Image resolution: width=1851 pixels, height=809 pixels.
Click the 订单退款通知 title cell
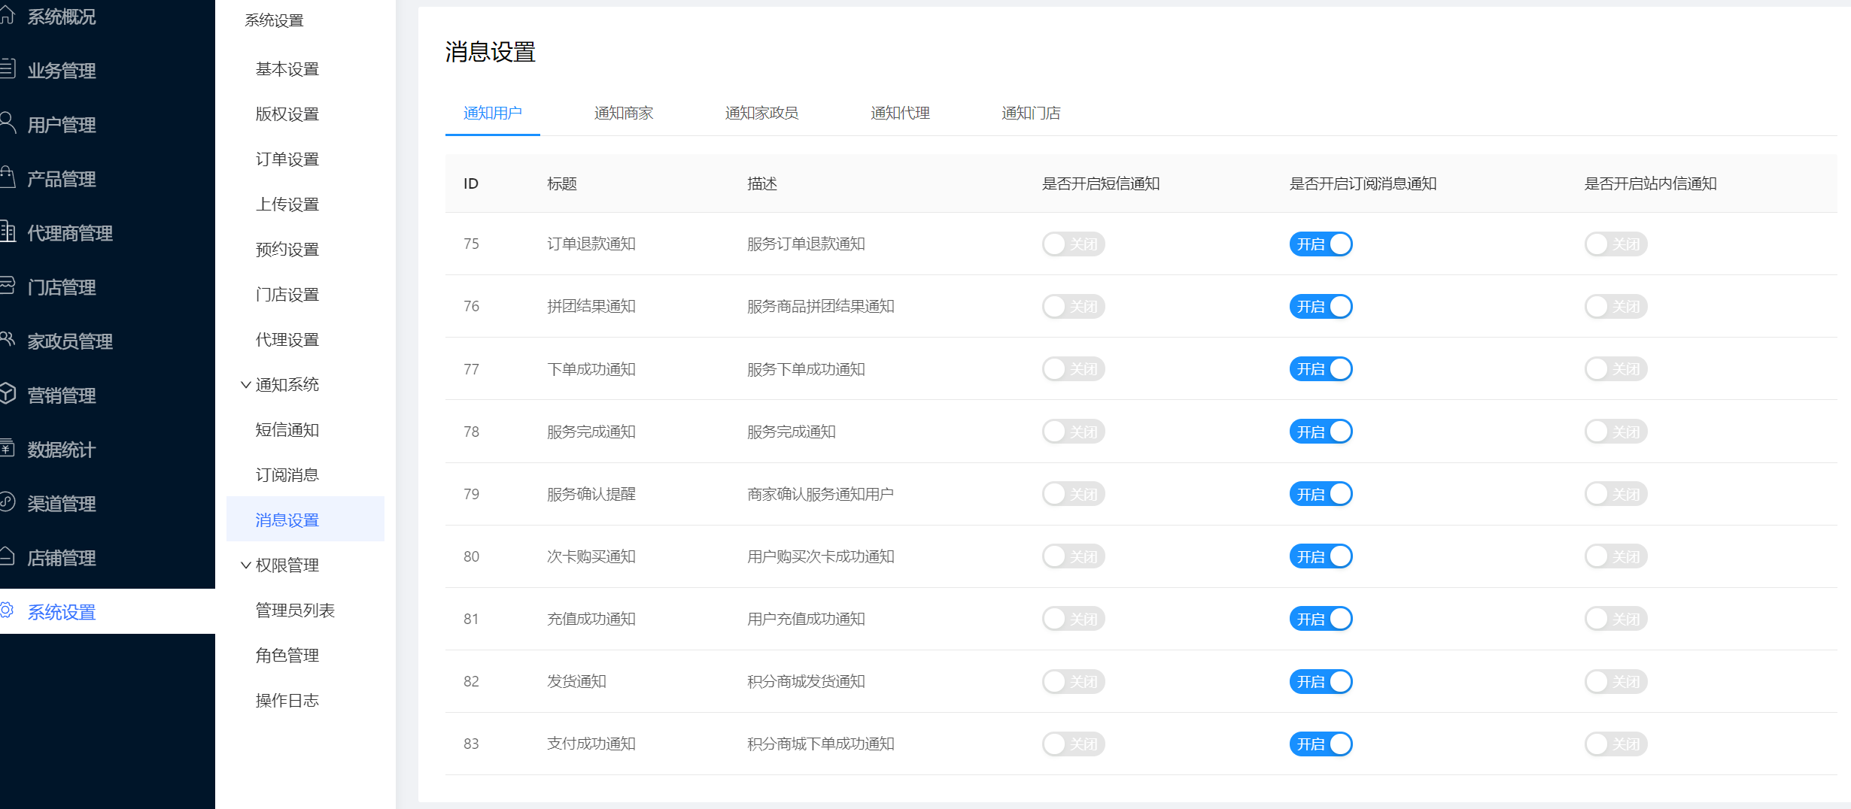point(591,244)
